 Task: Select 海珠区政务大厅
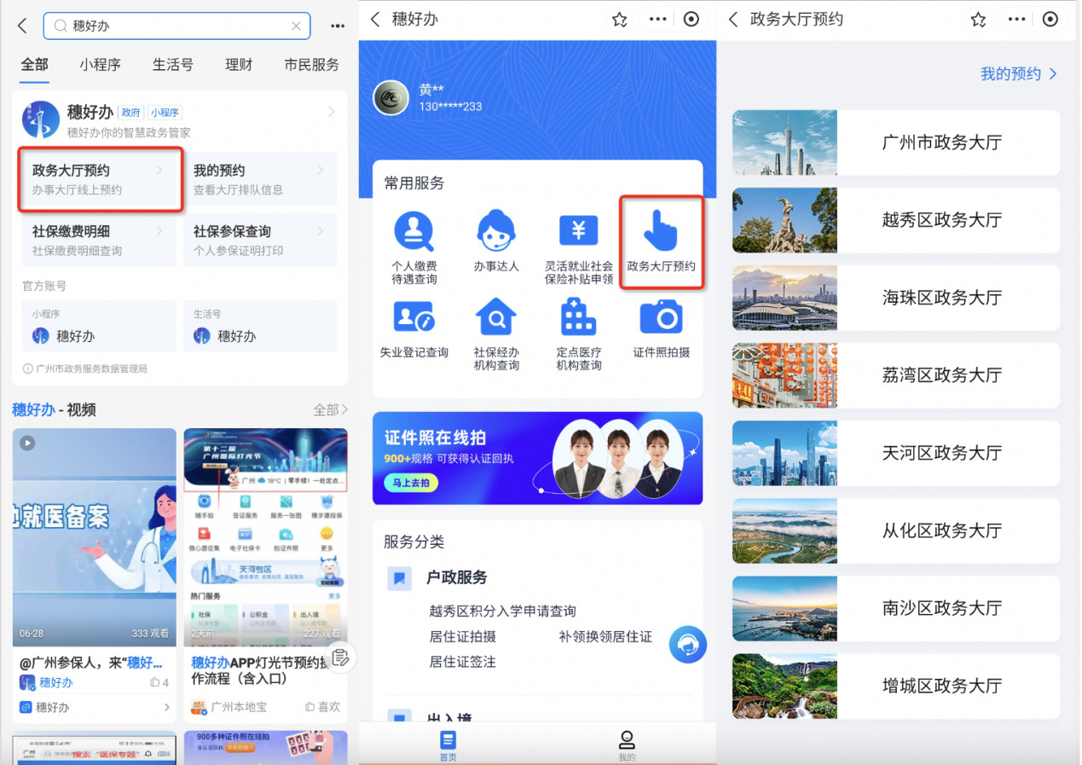896,298
